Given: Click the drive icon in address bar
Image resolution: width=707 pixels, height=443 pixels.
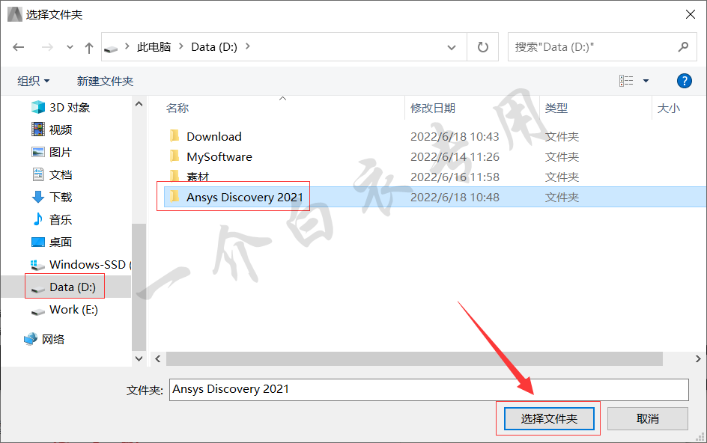Looking at the screenshot, I should point(111,48).
